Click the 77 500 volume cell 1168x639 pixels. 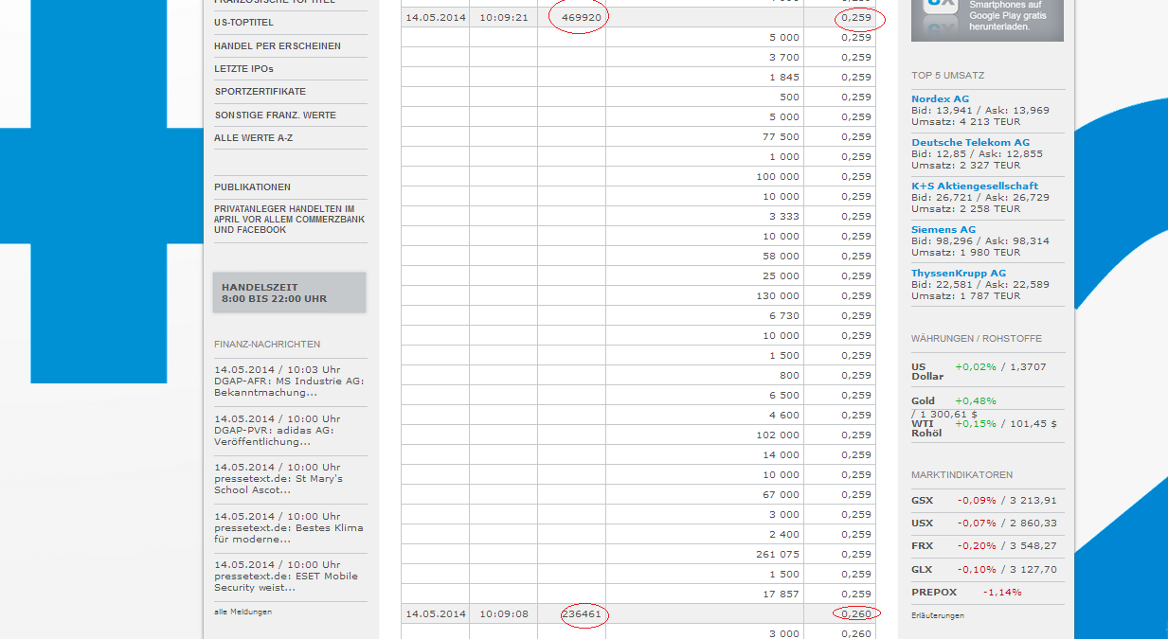pos(705,136)
